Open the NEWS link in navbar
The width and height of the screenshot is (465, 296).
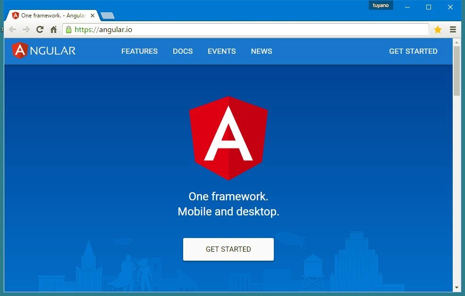(x=262, y=51)
